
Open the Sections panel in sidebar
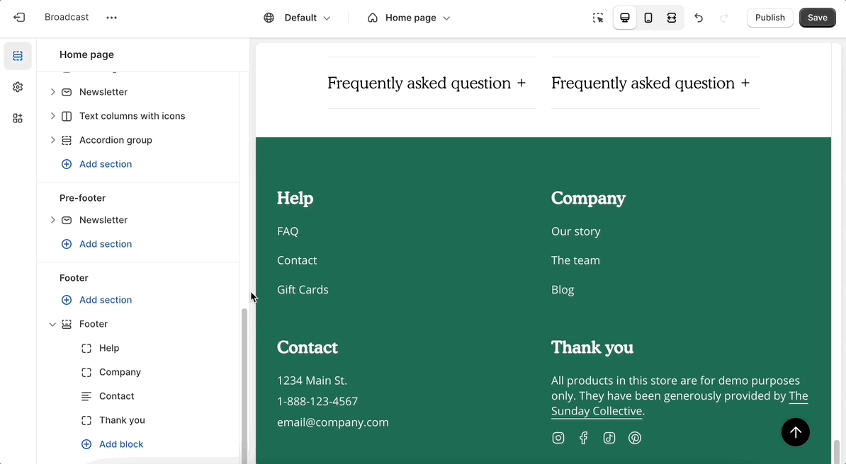(18, 56)
